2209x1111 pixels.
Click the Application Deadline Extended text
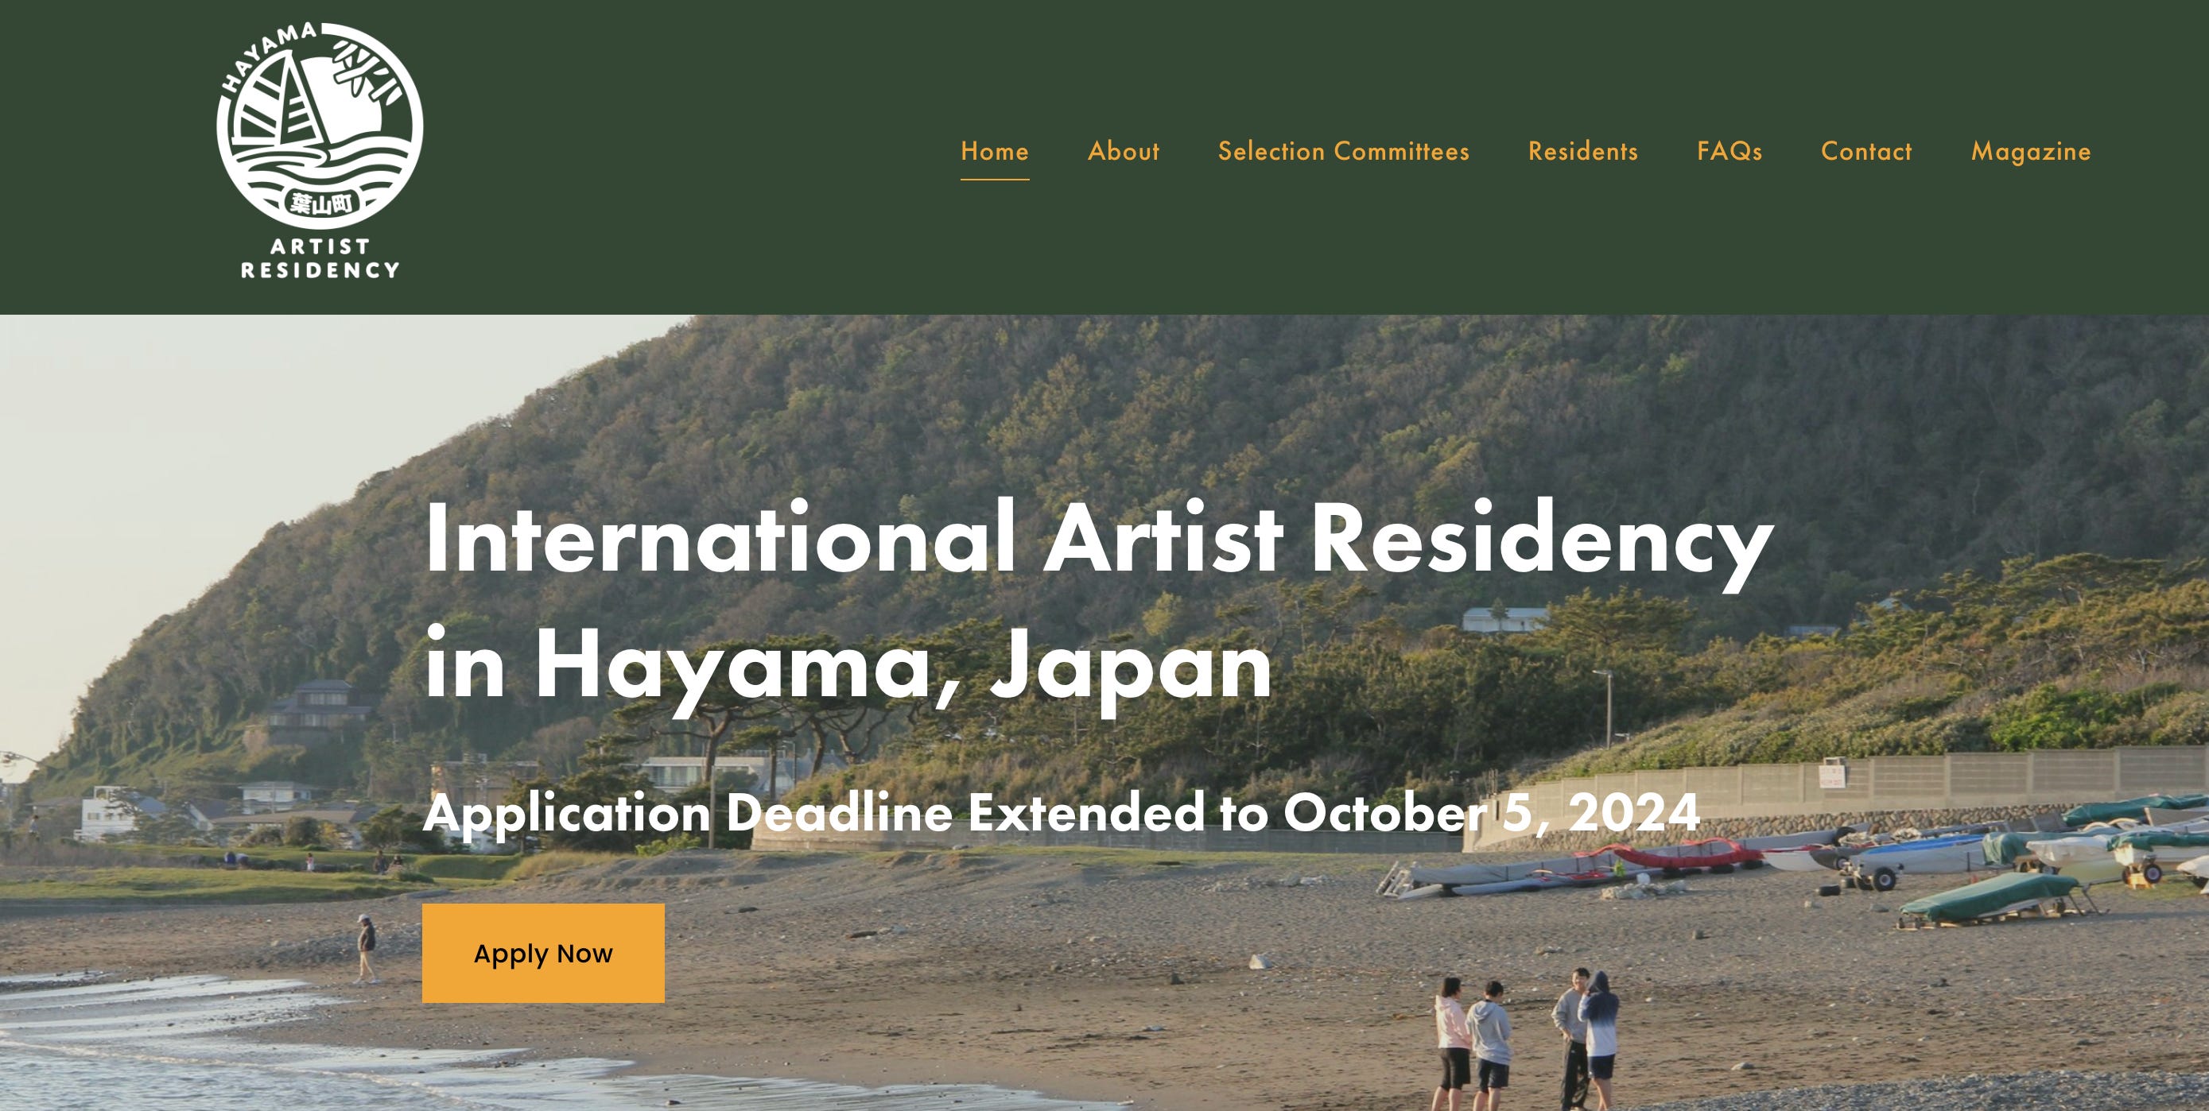click(1061, 812)
